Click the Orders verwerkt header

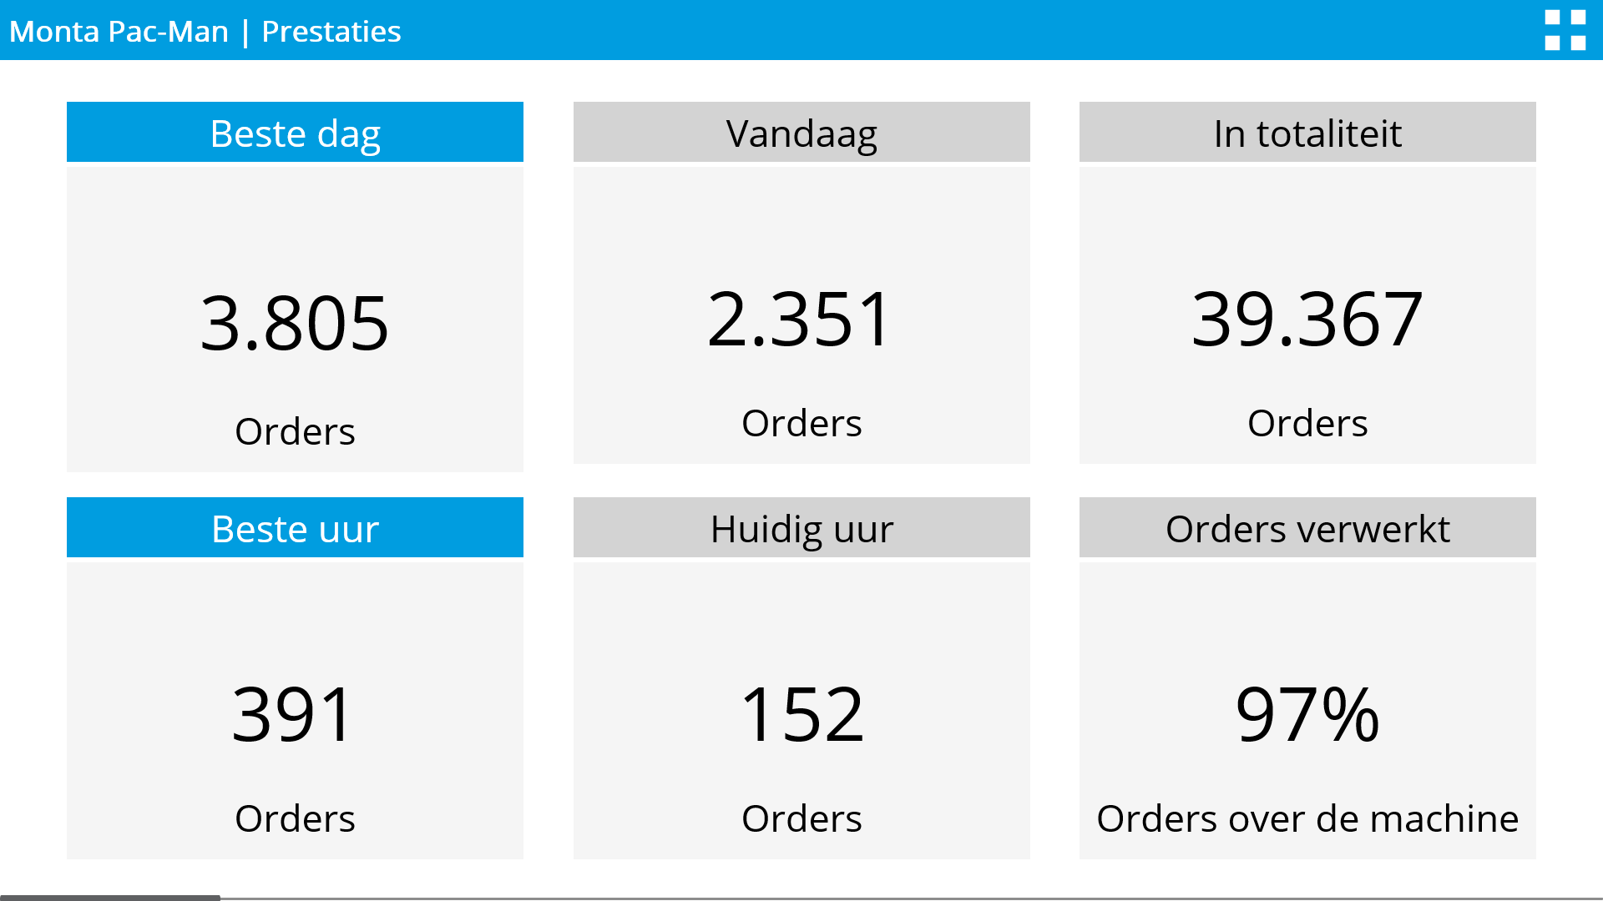1307,528
